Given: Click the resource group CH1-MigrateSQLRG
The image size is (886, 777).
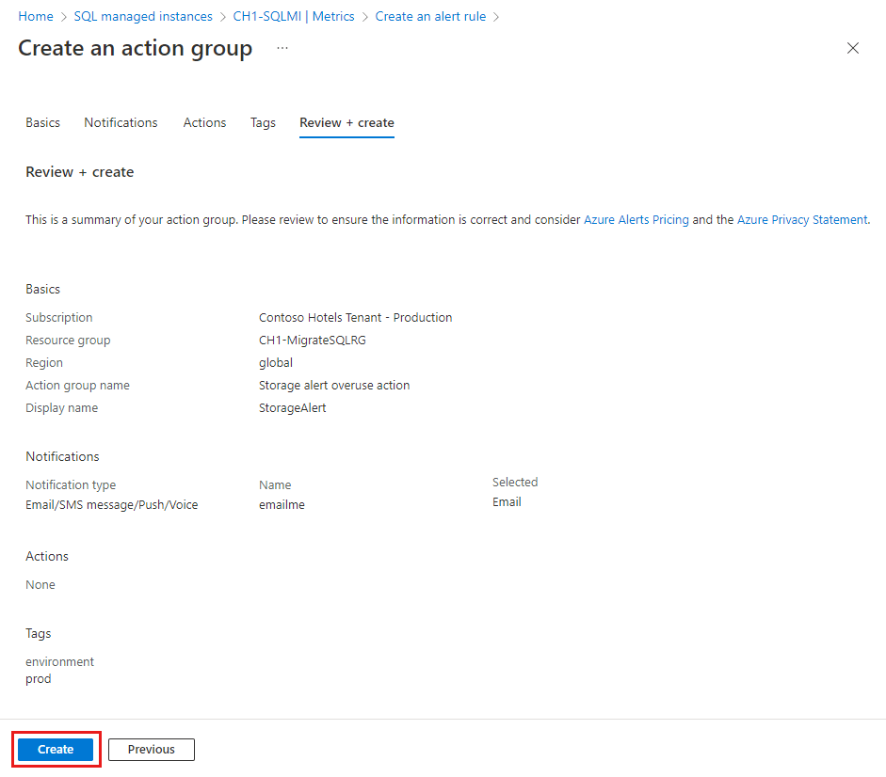Looking at the screenshot, I should [311, 340].
